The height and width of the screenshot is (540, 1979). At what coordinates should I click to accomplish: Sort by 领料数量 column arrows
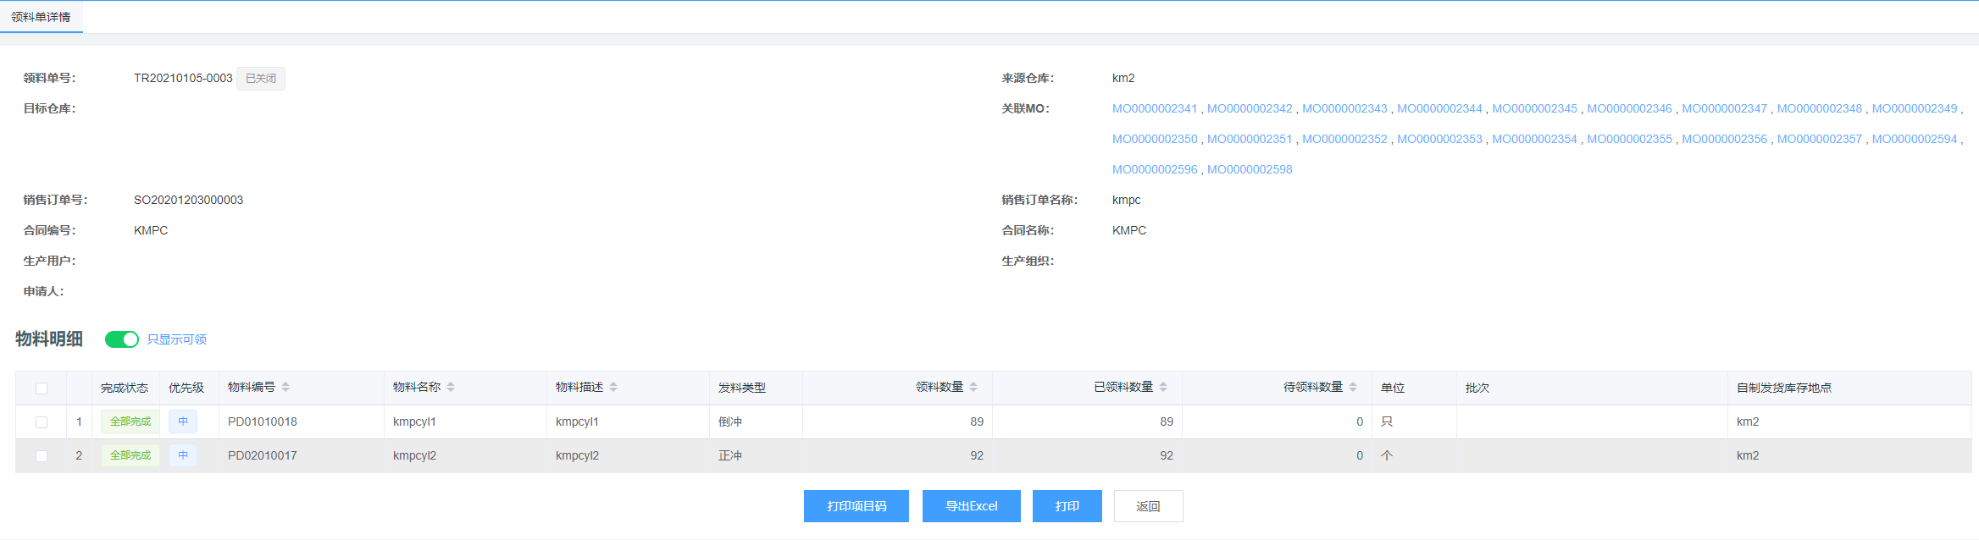973,388
